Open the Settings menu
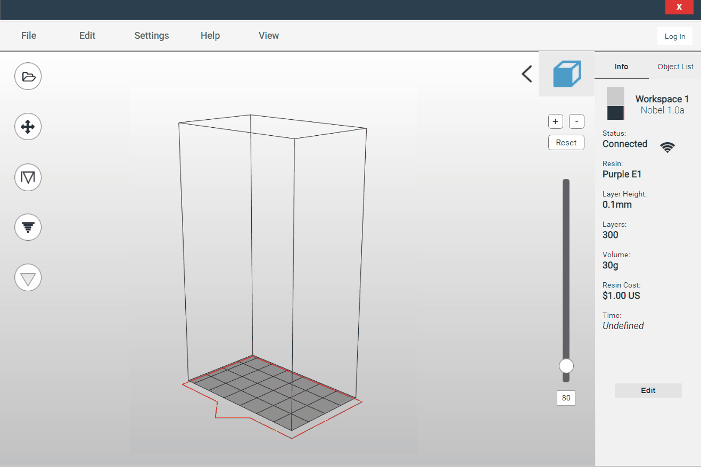The height and width of the screenshot is (467, 701). point(151,36)
